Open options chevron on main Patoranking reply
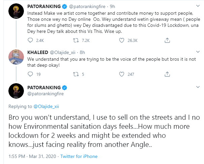The width and height of the screenshot is (204, 164). pyautogui.click(x=197, y=88)
